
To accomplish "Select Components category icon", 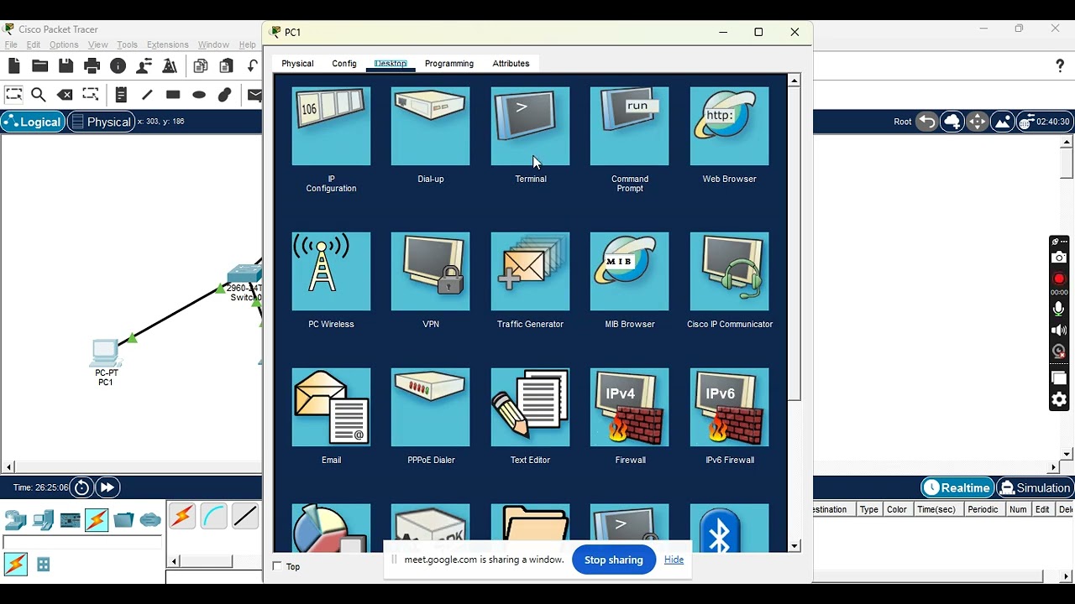I will click(70, 520).
